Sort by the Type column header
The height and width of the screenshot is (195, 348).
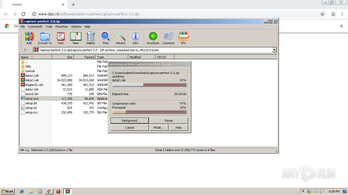coord(112,57)
